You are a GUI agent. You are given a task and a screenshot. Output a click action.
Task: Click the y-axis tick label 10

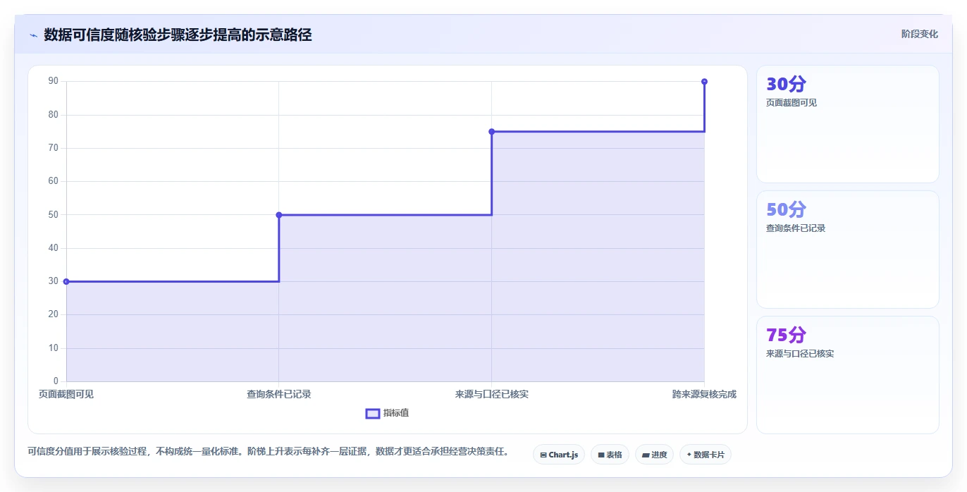[54, 348]
